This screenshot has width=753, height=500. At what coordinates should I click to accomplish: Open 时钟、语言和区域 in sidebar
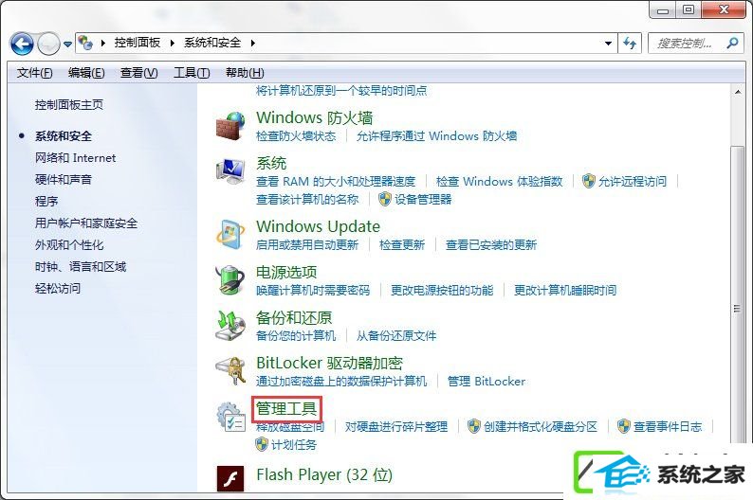tap(81, 267)
